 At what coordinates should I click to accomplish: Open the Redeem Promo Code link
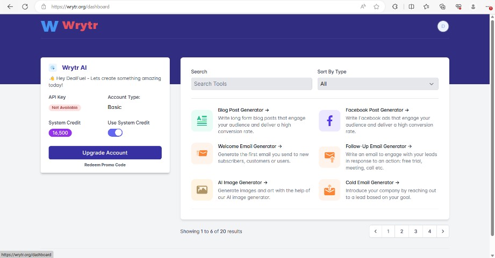click(x=105, y=165)
